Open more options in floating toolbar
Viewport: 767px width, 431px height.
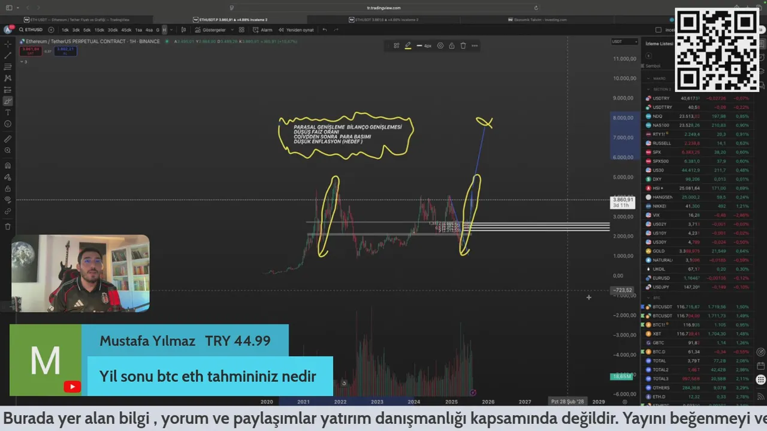[x=475, y=45]
